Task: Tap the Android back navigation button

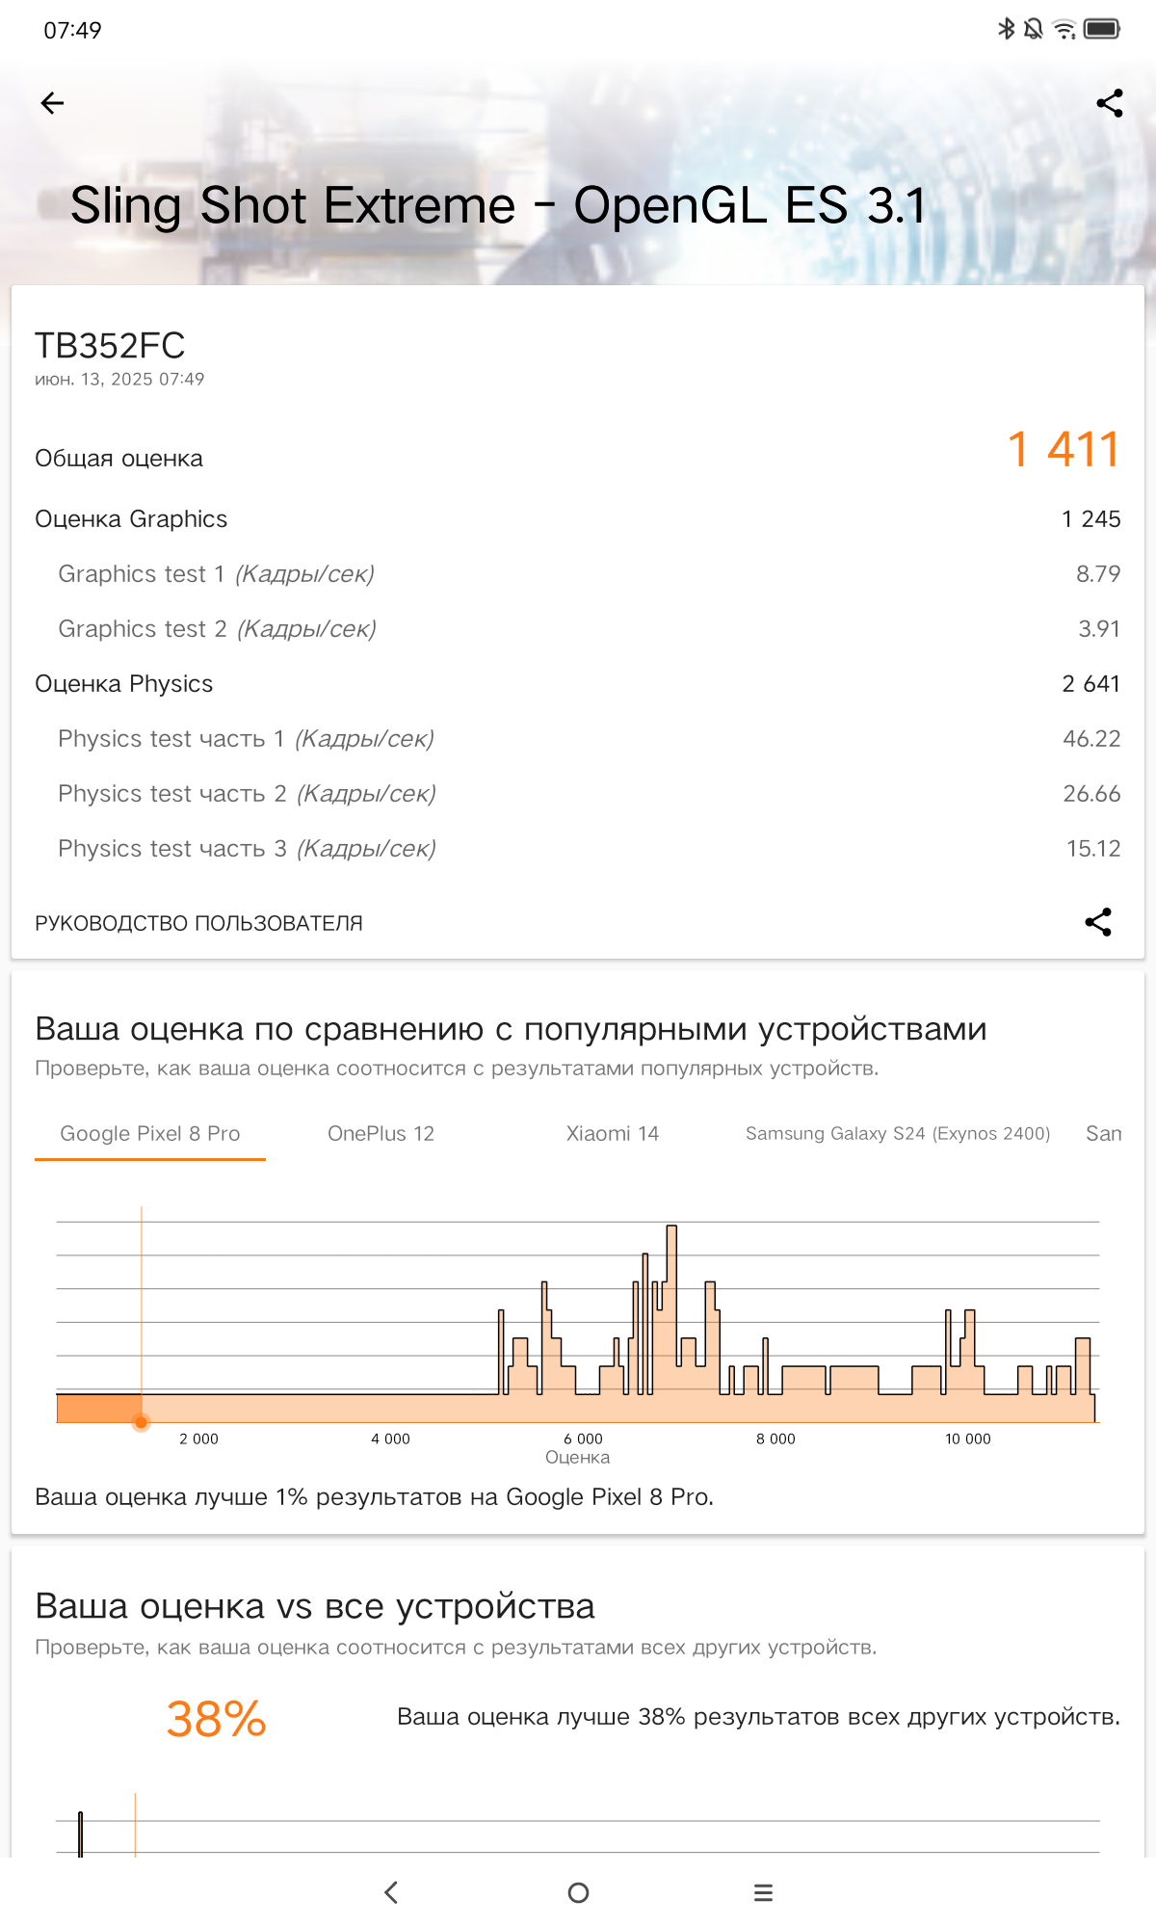Action: 391,1892
